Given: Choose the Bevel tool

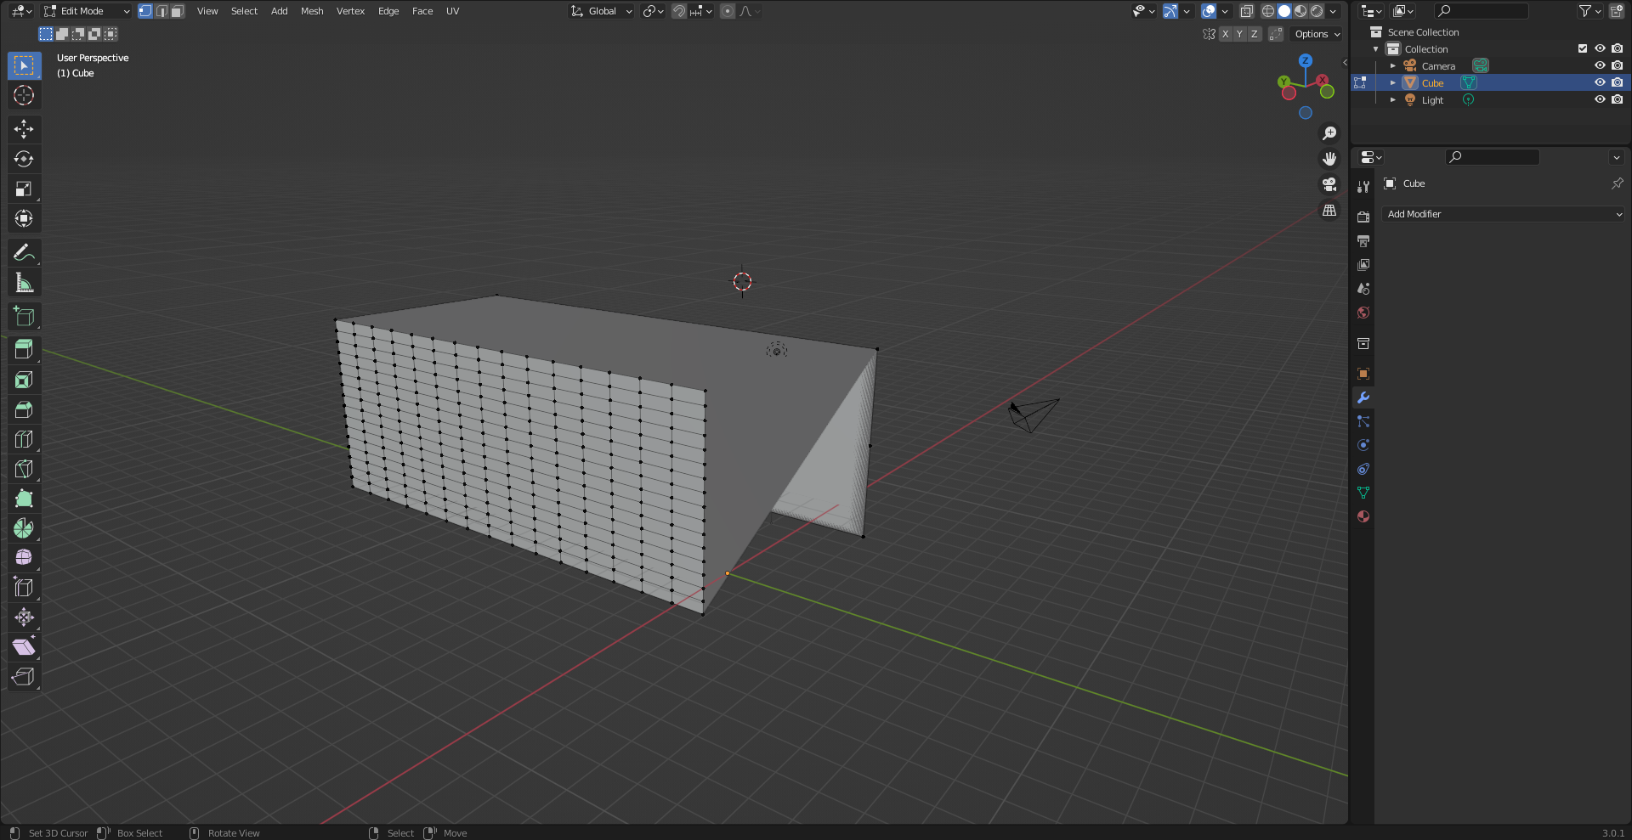Looking at the screenshot, I should [24, 409].
